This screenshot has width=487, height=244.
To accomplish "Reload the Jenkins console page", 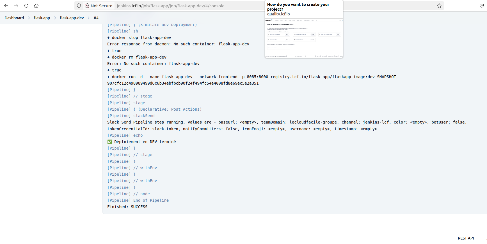I will [x=26, y=6].
